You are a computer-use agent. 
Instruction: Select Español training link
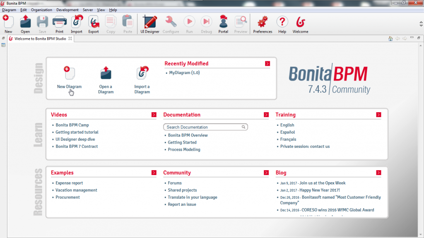(287, 132)
